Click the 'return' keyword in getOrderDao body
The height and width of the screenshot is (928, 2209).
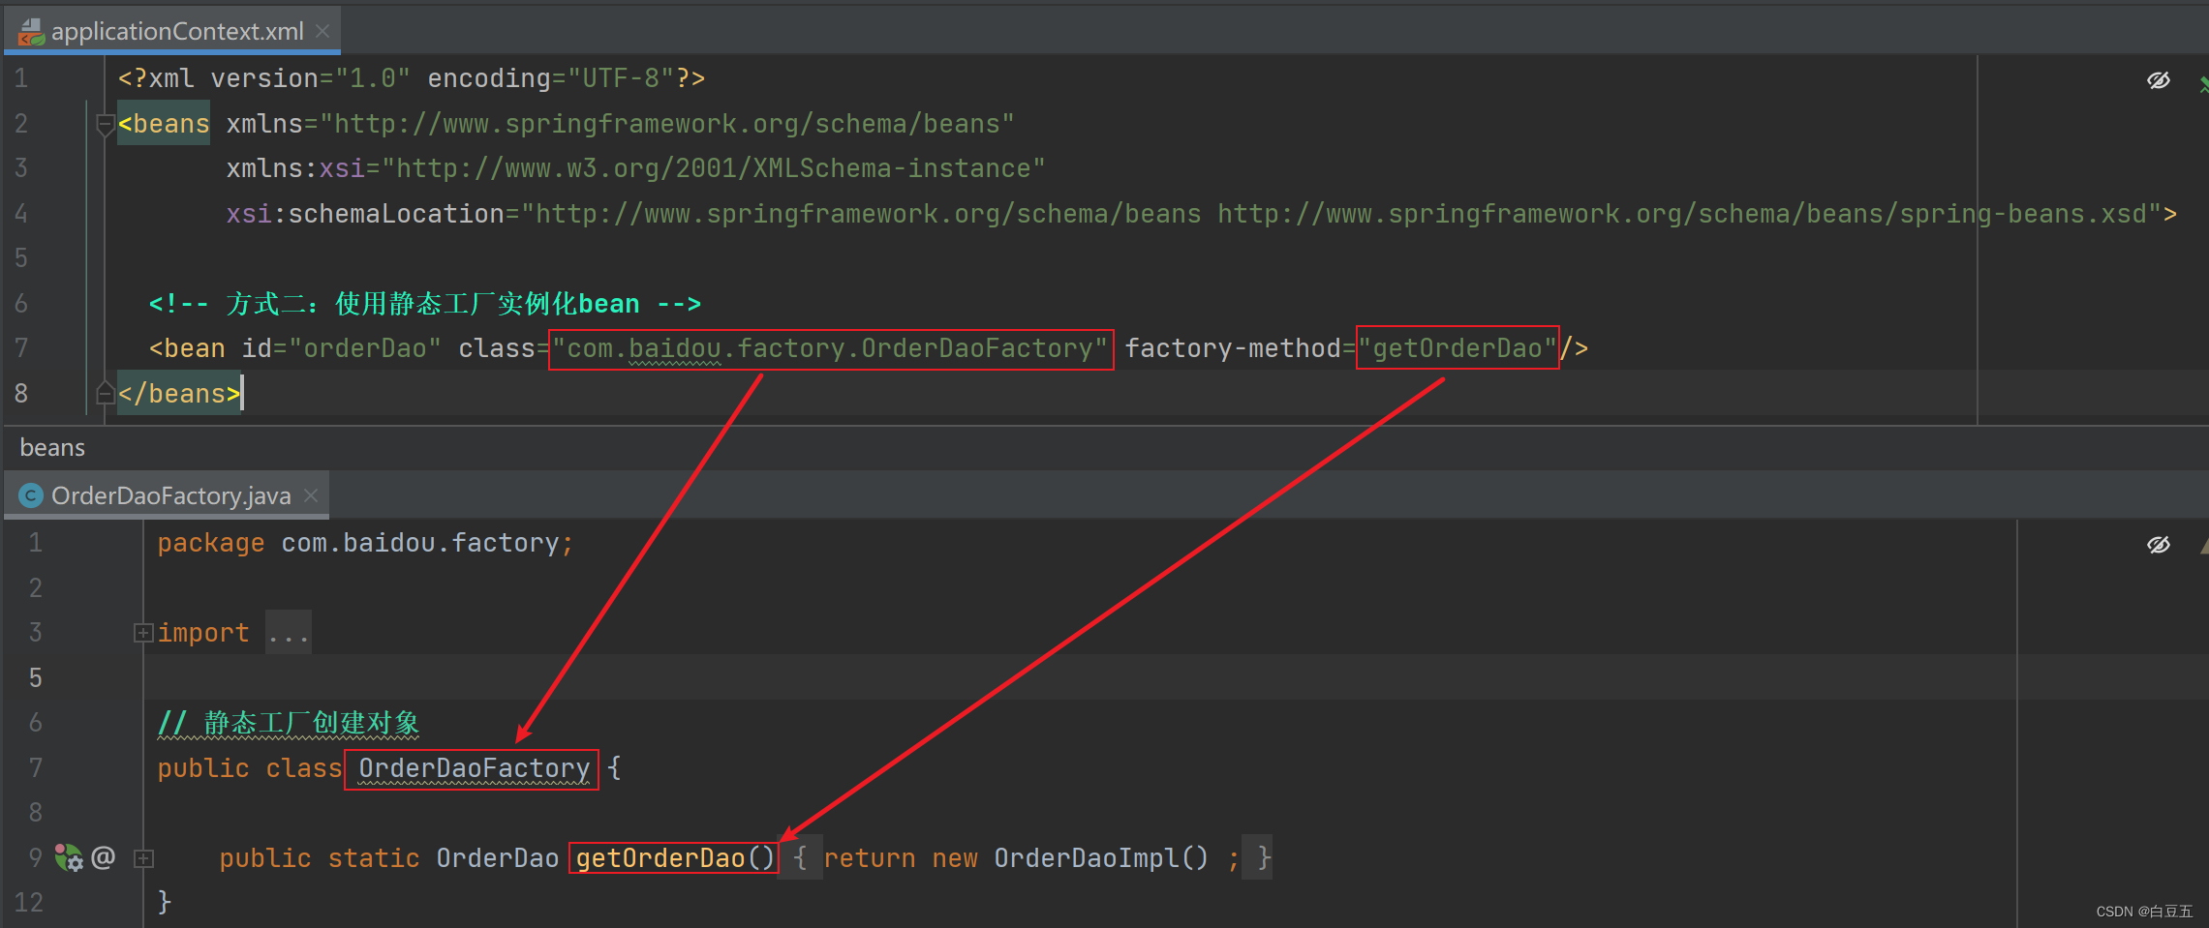870,858
